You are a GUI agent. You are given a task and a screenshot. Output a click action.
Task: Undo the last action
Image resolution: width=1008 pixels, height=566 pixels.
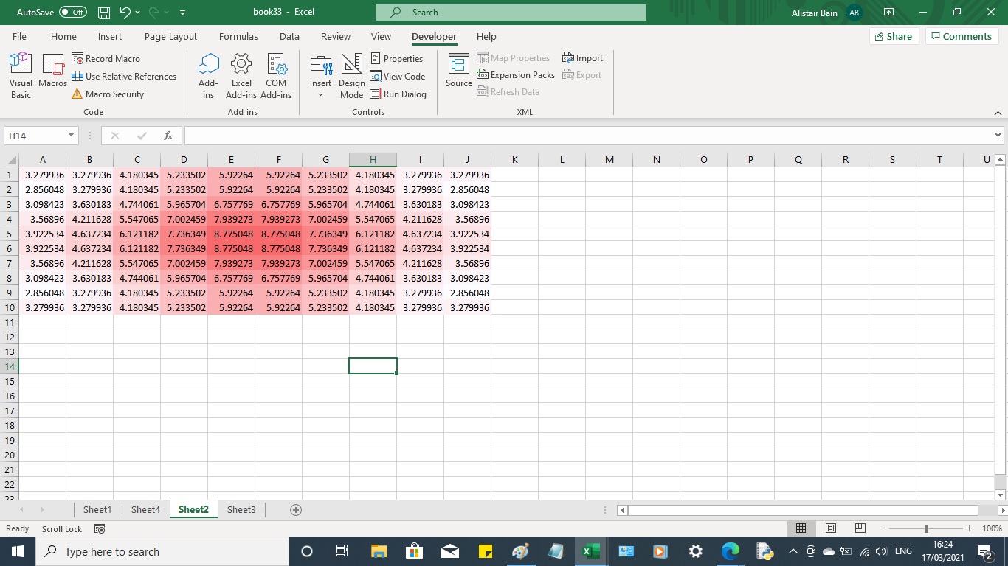tap(125, 13)
